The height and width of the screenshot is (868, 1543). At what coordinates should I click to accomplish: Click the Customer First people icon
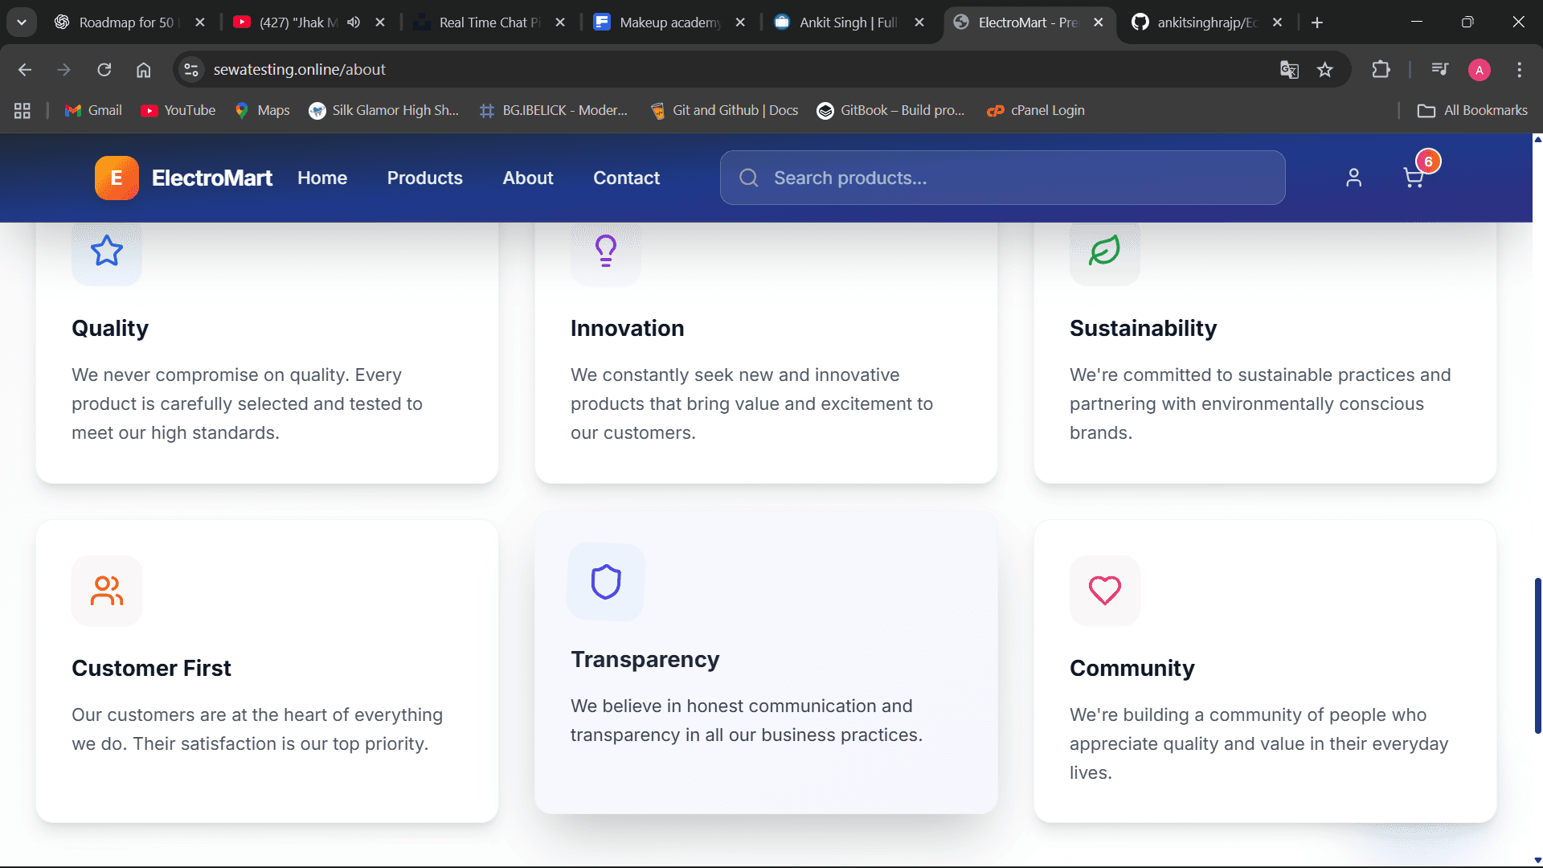click(x=107, y=591)
